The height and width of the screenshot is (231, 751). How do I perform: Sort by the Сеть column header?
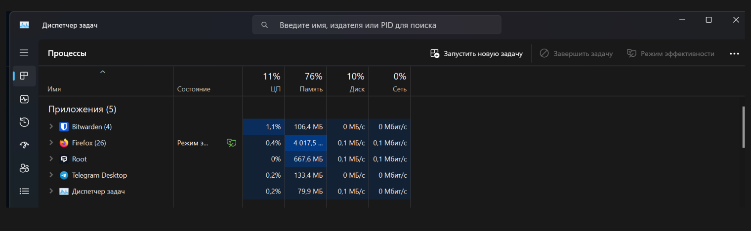tap(390, 81)
